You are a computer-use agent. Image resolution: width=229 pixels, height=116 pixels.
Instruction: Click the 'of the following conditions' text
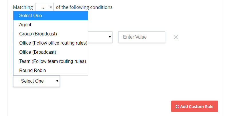84,7
